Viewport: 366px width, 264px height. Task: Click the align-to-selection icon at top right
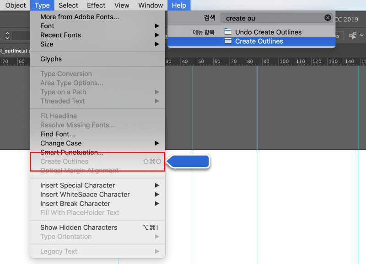(x=352, y=36)
